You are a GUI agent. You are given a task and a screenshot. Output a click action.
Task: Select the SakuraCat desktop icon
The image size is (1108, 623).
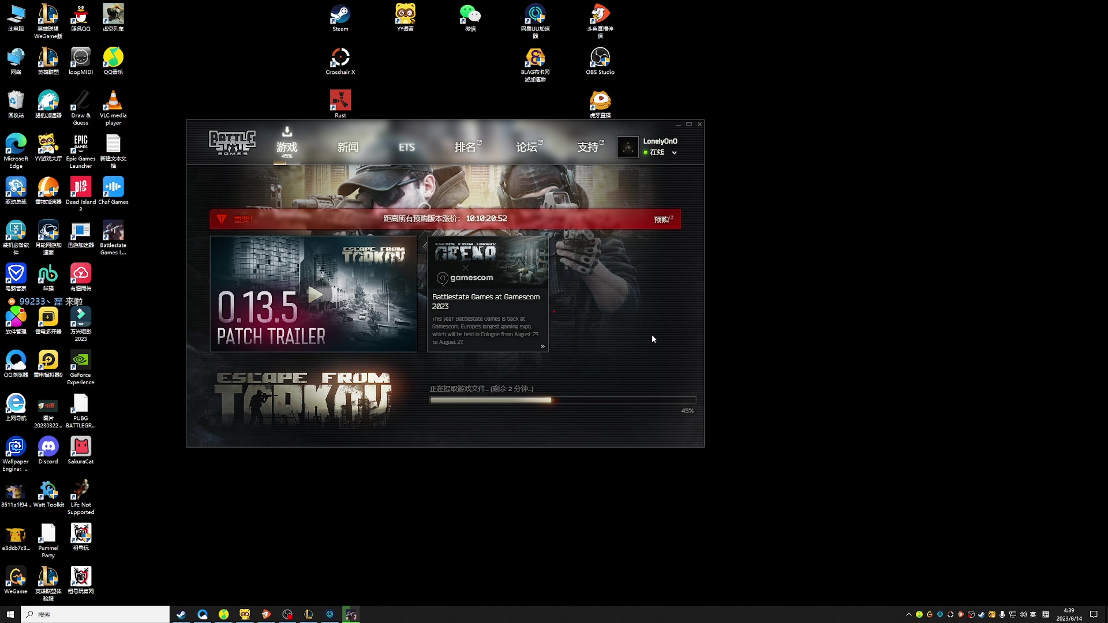pos(81,451)
